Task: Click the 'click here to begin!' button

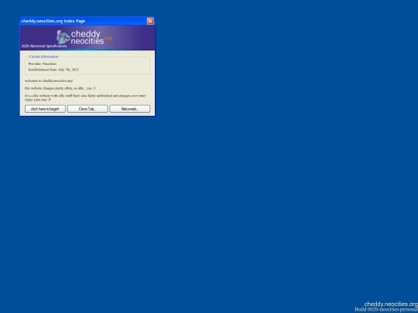Action: tap(45, 109)
